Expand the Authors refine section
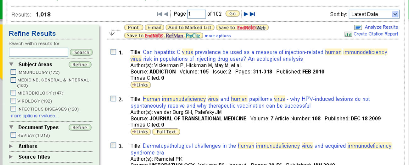Image resolution: width=409 pixels, height=165 pixels. click(x=11, y=146)
